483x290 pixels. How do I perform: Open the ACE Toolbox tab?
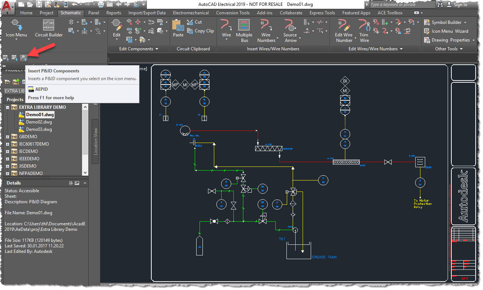click(x=390, y=13)
